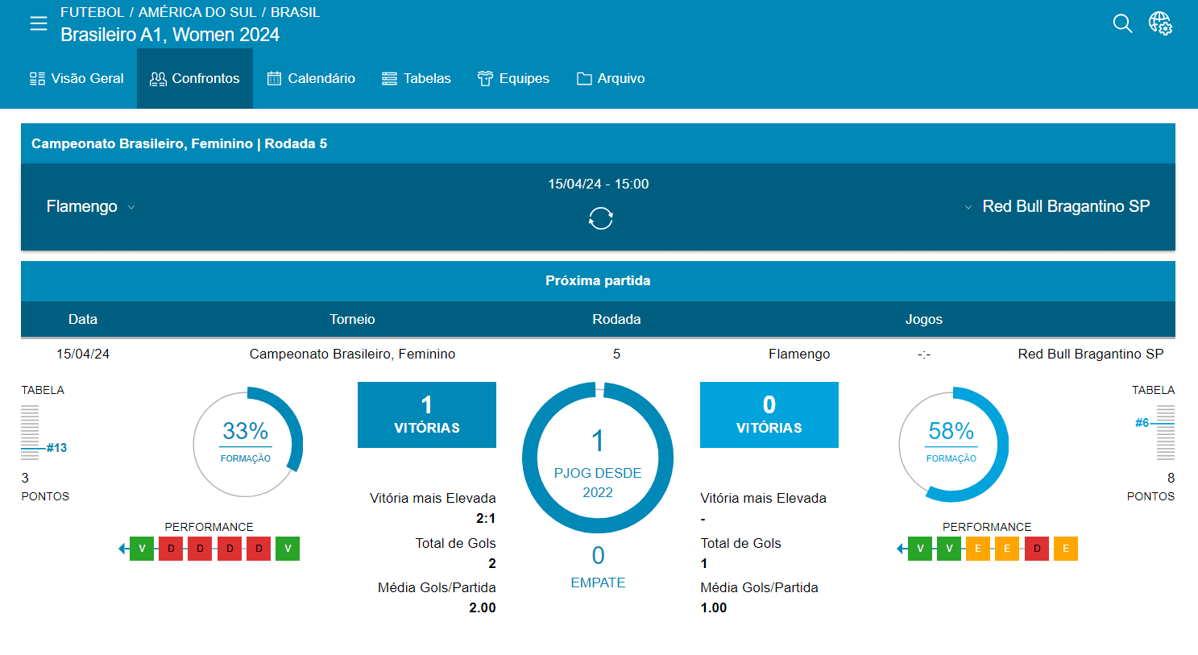
Task: Click the light blue 0 VITÓRIAS box
Action: click(x=769, y=415)
